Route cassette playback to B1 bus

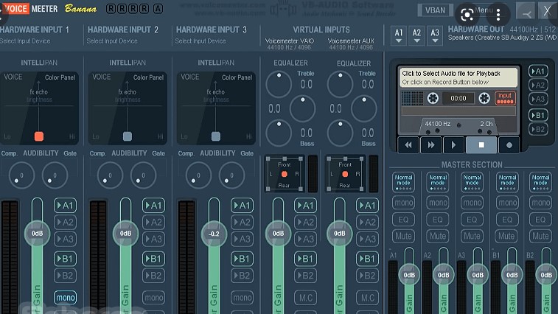[x=538, y=115]
